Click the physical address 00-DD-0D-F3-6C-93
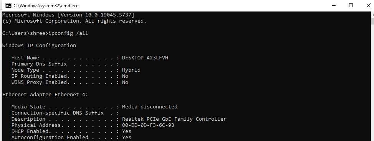Screen dimensions: 374x141 click(148, 125)
